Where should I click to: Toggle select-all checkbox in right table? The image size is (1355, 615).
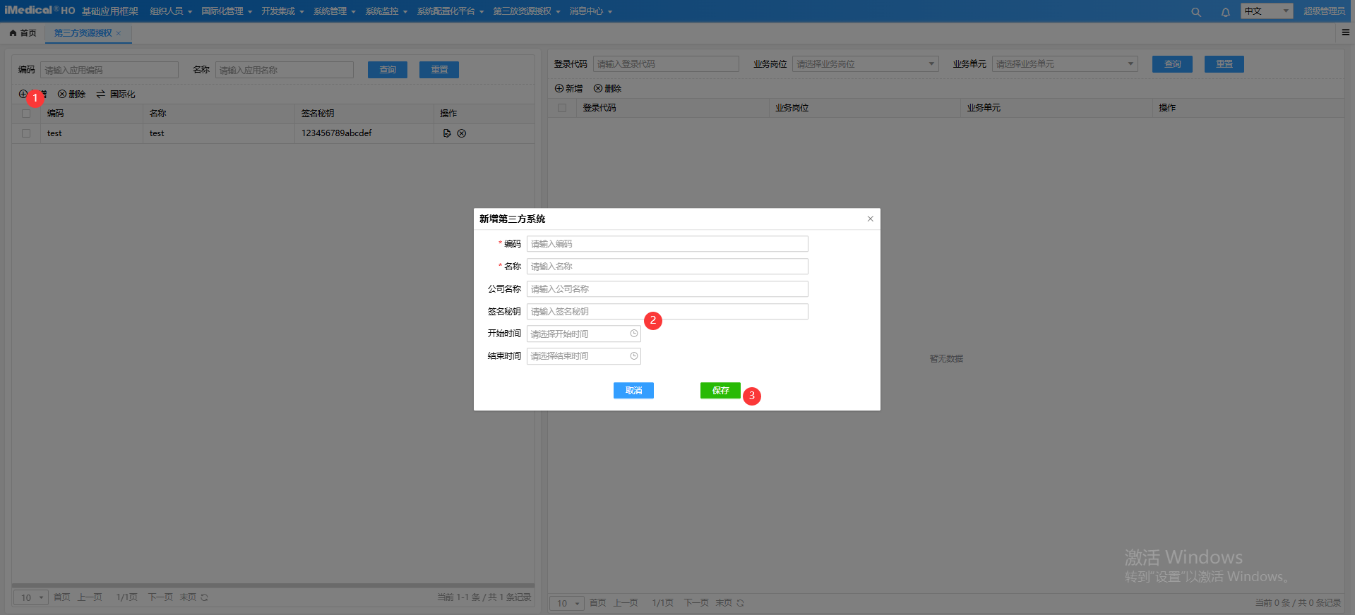562,108
